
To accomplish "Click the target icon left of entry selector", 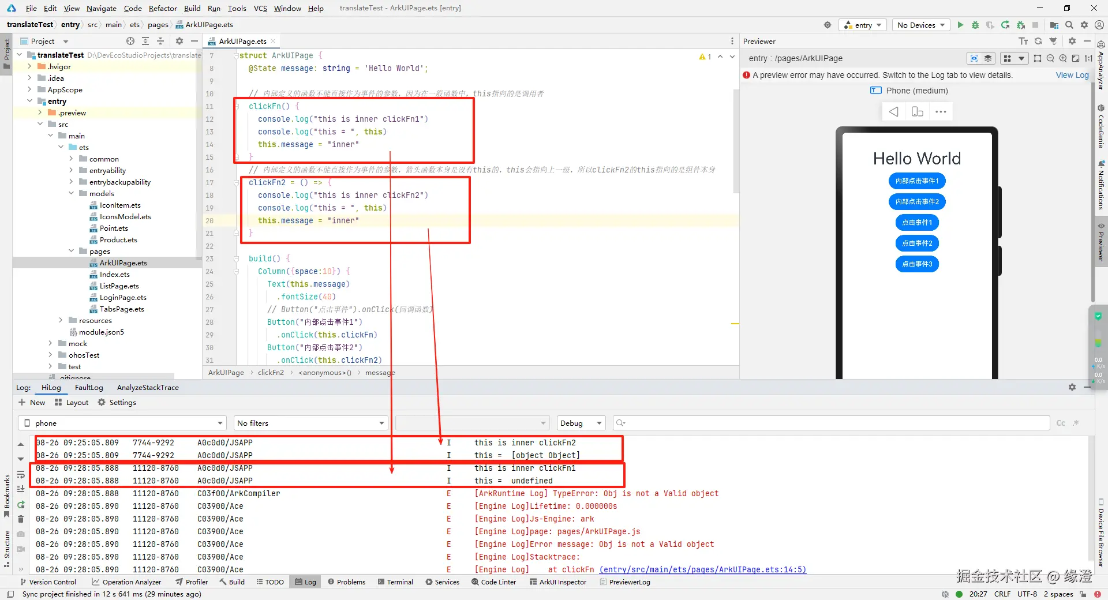I will [828, 25].
